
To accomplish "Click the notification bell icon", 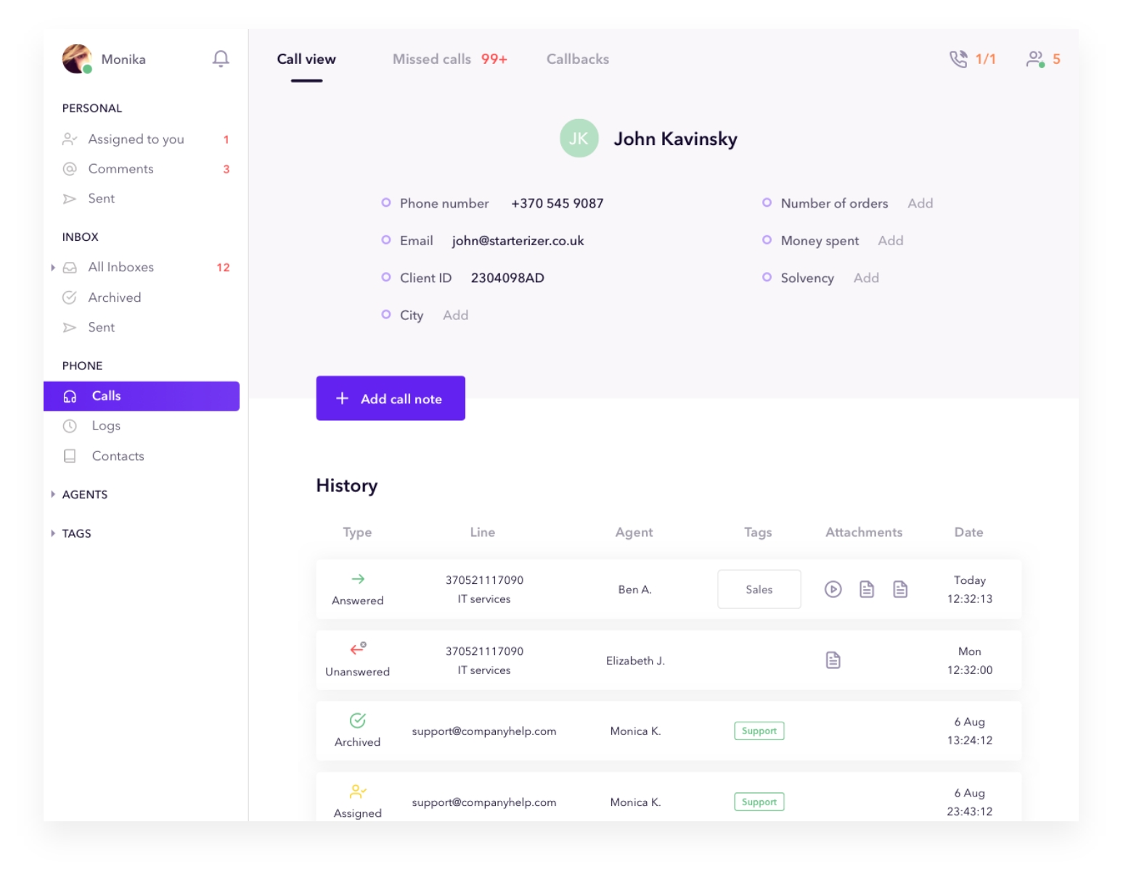I will point(221,59).
